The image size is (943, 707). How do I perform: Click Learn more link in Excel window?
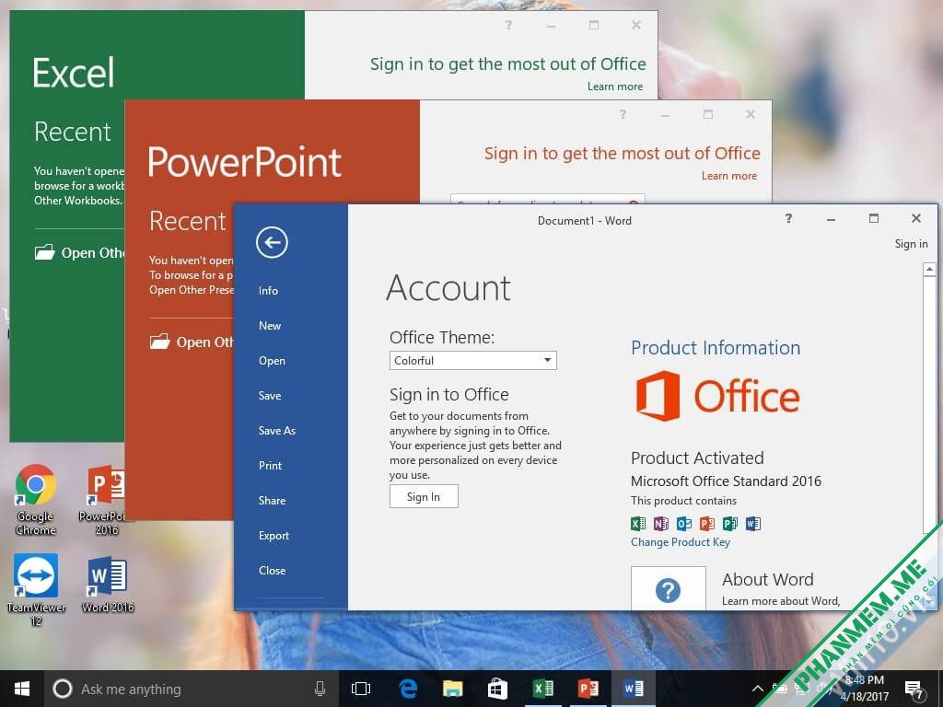614,87
